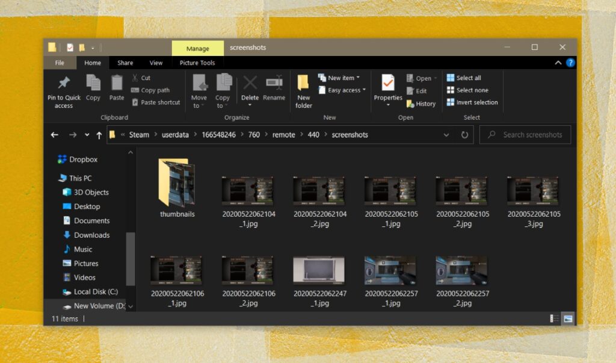Open file History from the ribbon
Screen dimensions: 616x363
coord(420,103)
